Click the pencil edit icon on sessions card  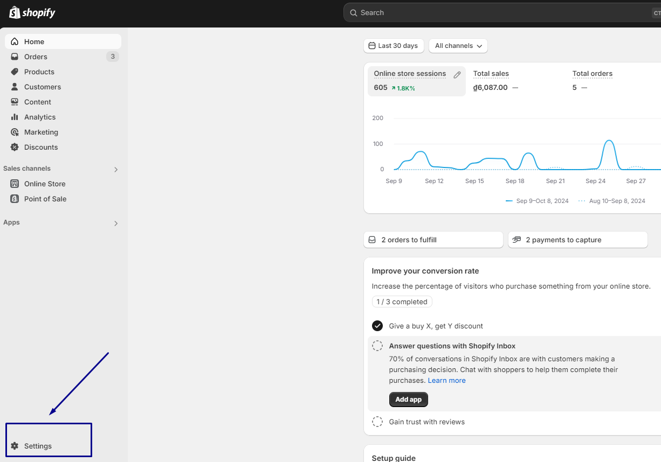pyautogui.click(x=457, y=75)
